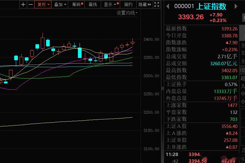The image size is (245, 163).
Task: Click the 筹码 toolbar button
Action: click(x=77, y=4)
